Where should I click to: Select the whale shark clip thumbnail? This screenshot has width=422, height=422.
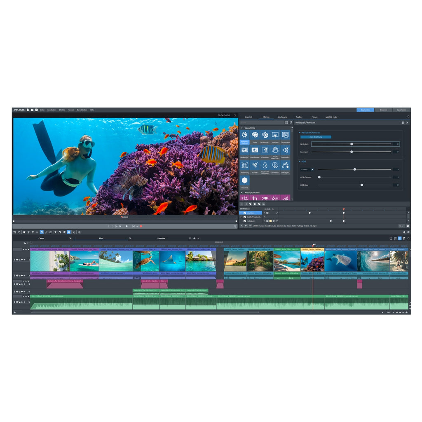(x=341, y=261)
